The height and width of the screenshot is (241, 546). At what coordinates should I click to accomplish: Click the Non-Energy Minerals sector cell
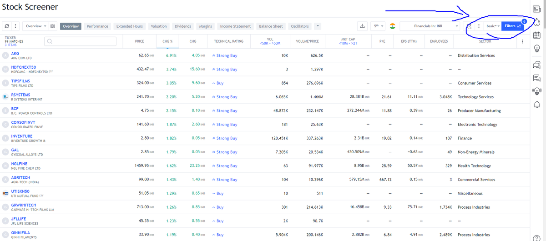[x=476, y=152]
